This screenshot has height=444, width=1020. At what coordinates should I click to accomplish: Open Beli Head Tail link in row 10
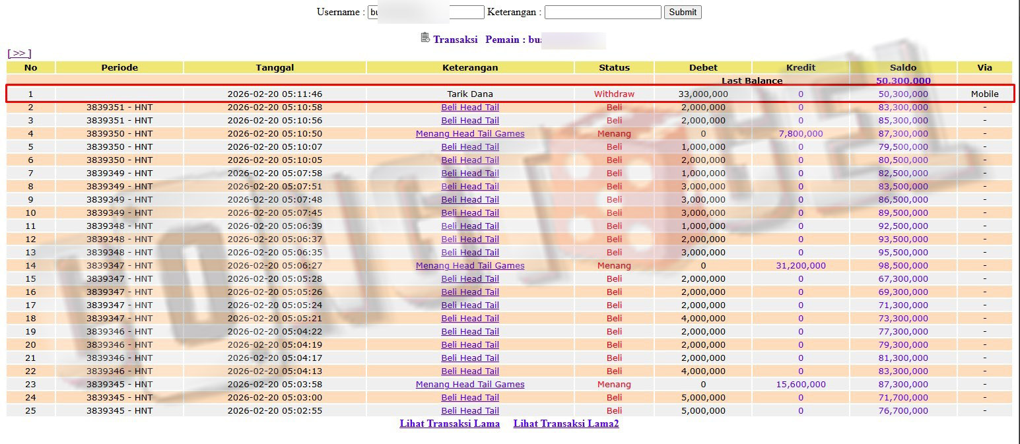(x=470, y=212)
